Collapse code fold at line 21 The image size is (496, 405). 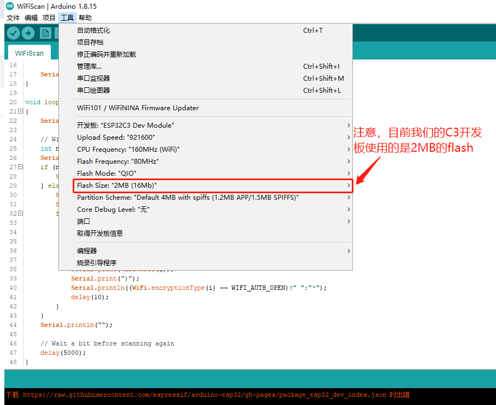click(x=21, y=111)
